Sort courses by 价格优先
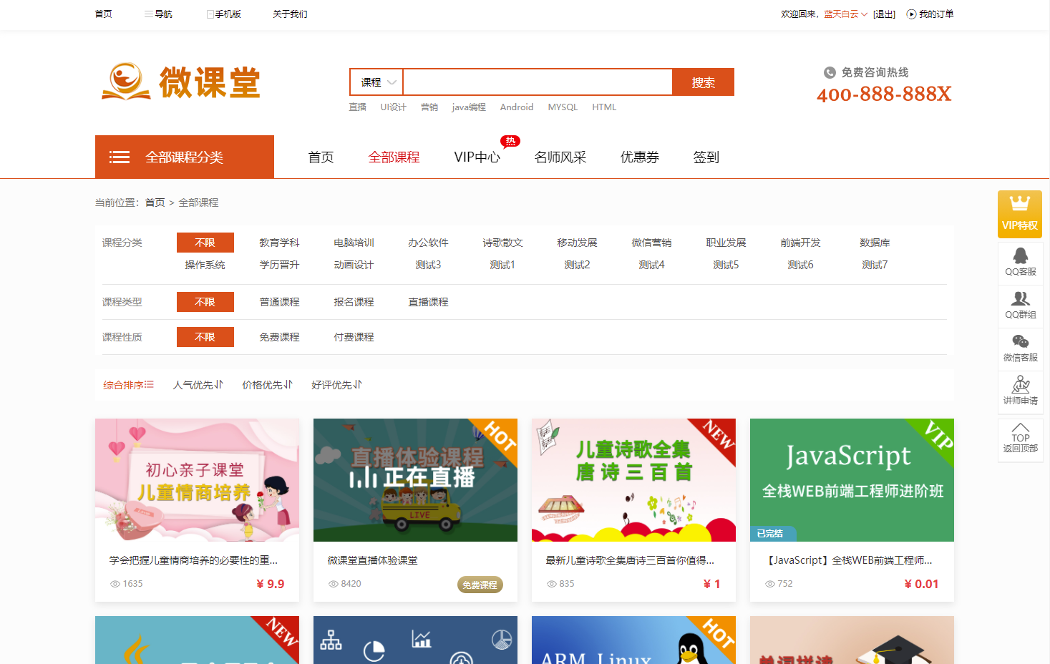This screenshot has height=664, width=1050. tap(267, 385)
